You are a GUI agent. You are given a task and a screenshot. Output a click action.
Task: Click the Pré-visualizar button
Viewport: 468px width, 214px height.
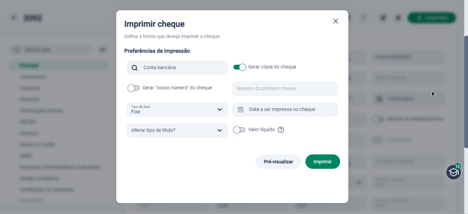(278, 162)
